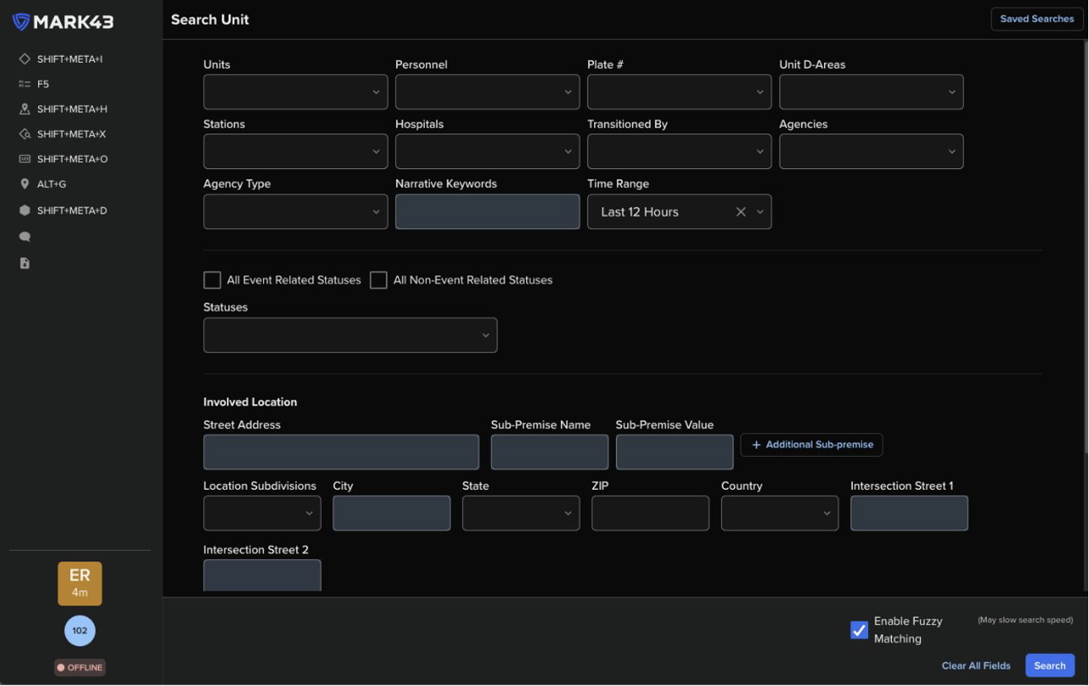The height and width of the screenshot is (686, 1089).
Task: Click Clear All Fields
Action: [x=976, y=665]
